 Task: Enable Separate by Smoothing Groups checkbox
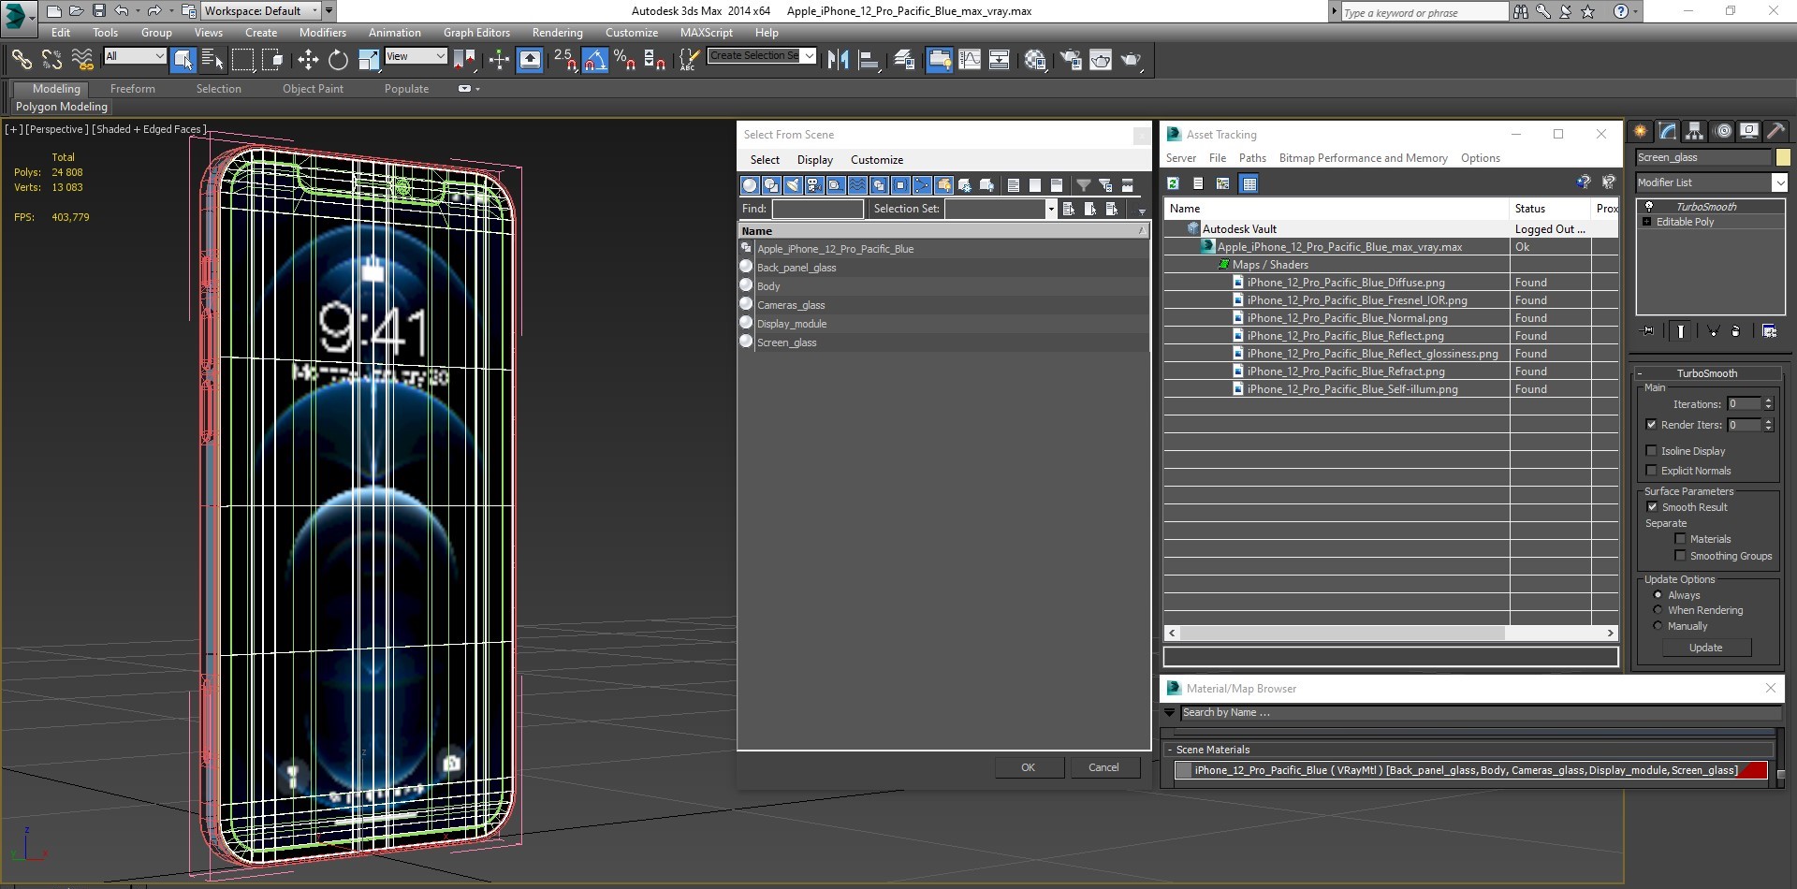(x=1680, y=556)
